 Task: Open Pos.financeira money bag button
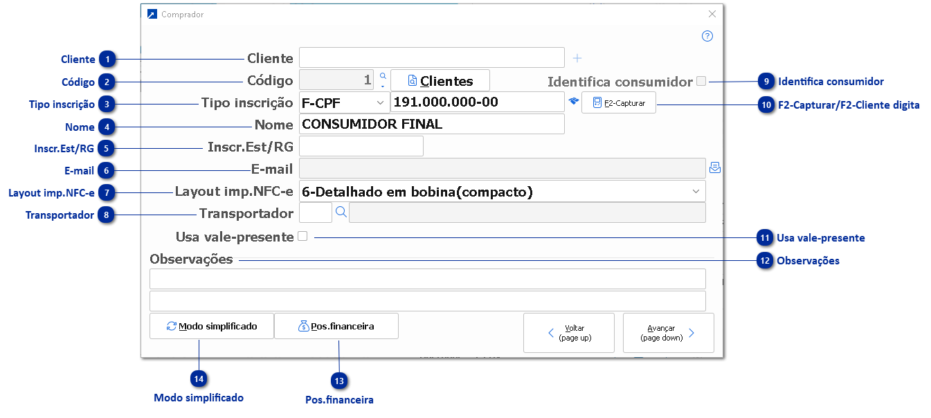click(336, 326)
